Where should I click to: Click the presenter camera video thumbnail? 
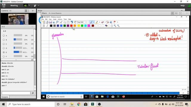(x=19, y=19)
